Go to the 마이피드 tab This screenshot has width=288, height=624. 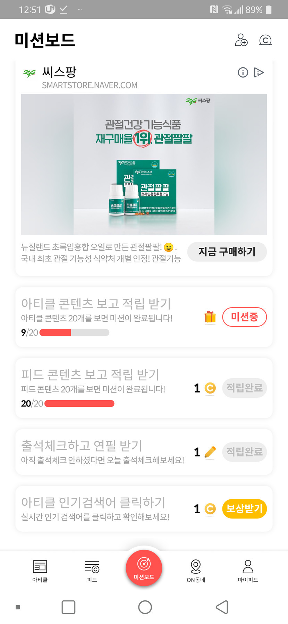[x=248, y=571]
